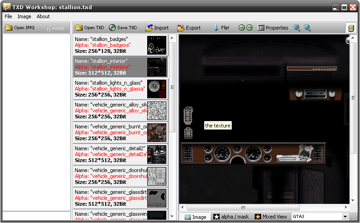Expand the GTA3 game dropdown
Viewport: 360px width, 223px height.
tap(345, 217)
